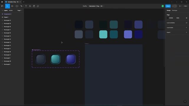Click the Calculator | Day - 04 title
189x106 pixels.
point(96,6)
